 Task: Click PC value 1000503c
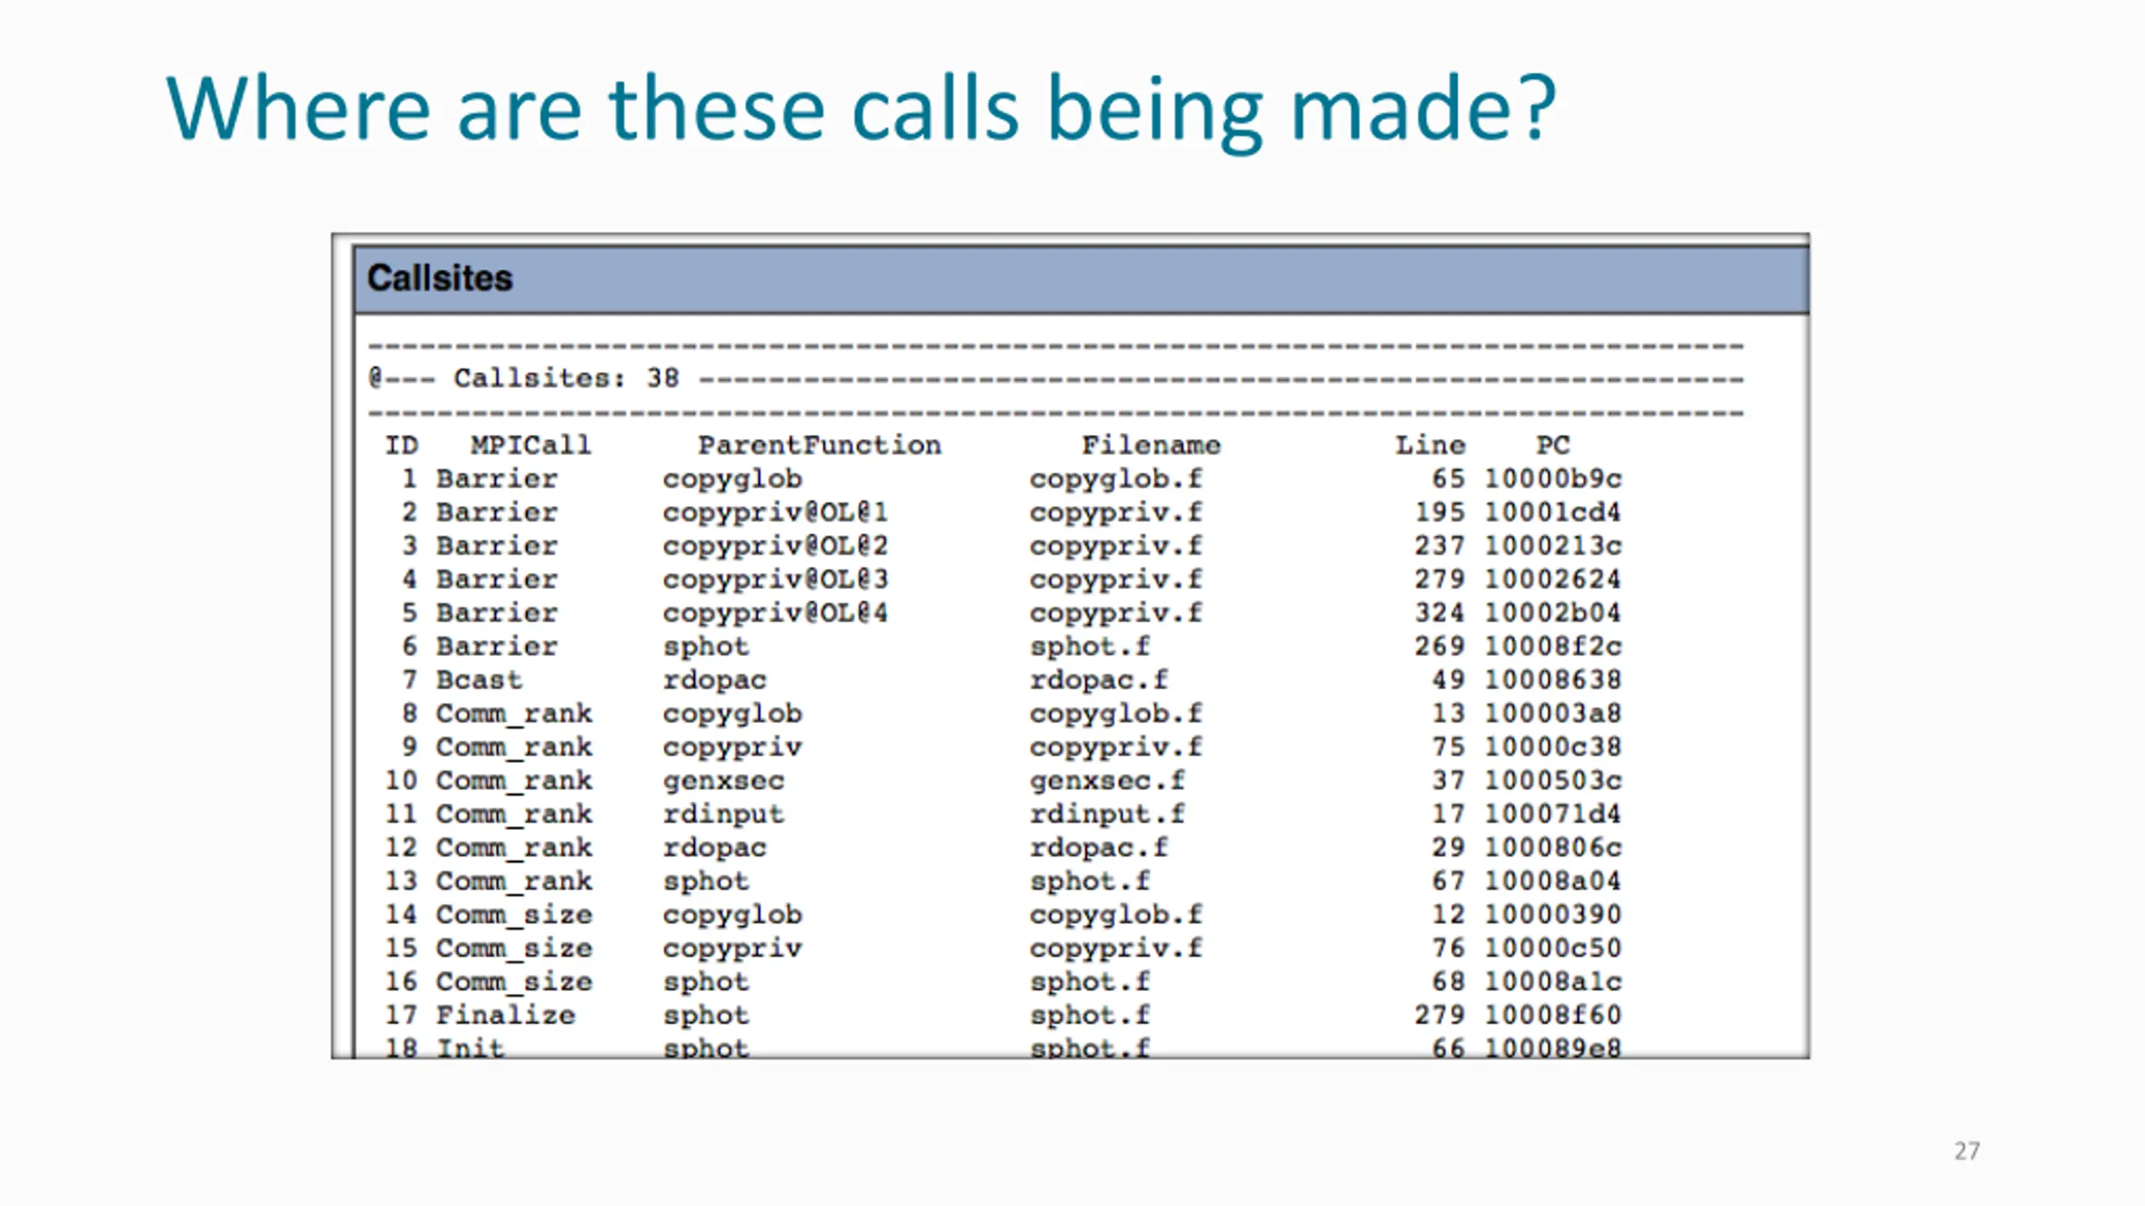click(1553, 780)
